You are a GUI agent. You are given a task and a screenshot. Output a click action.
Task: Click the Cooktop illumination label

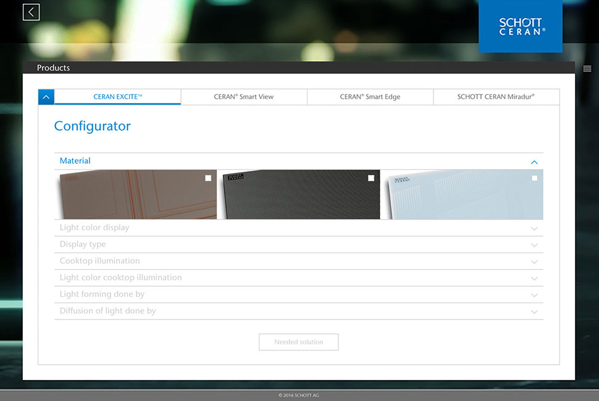click(x=99, y=260)
